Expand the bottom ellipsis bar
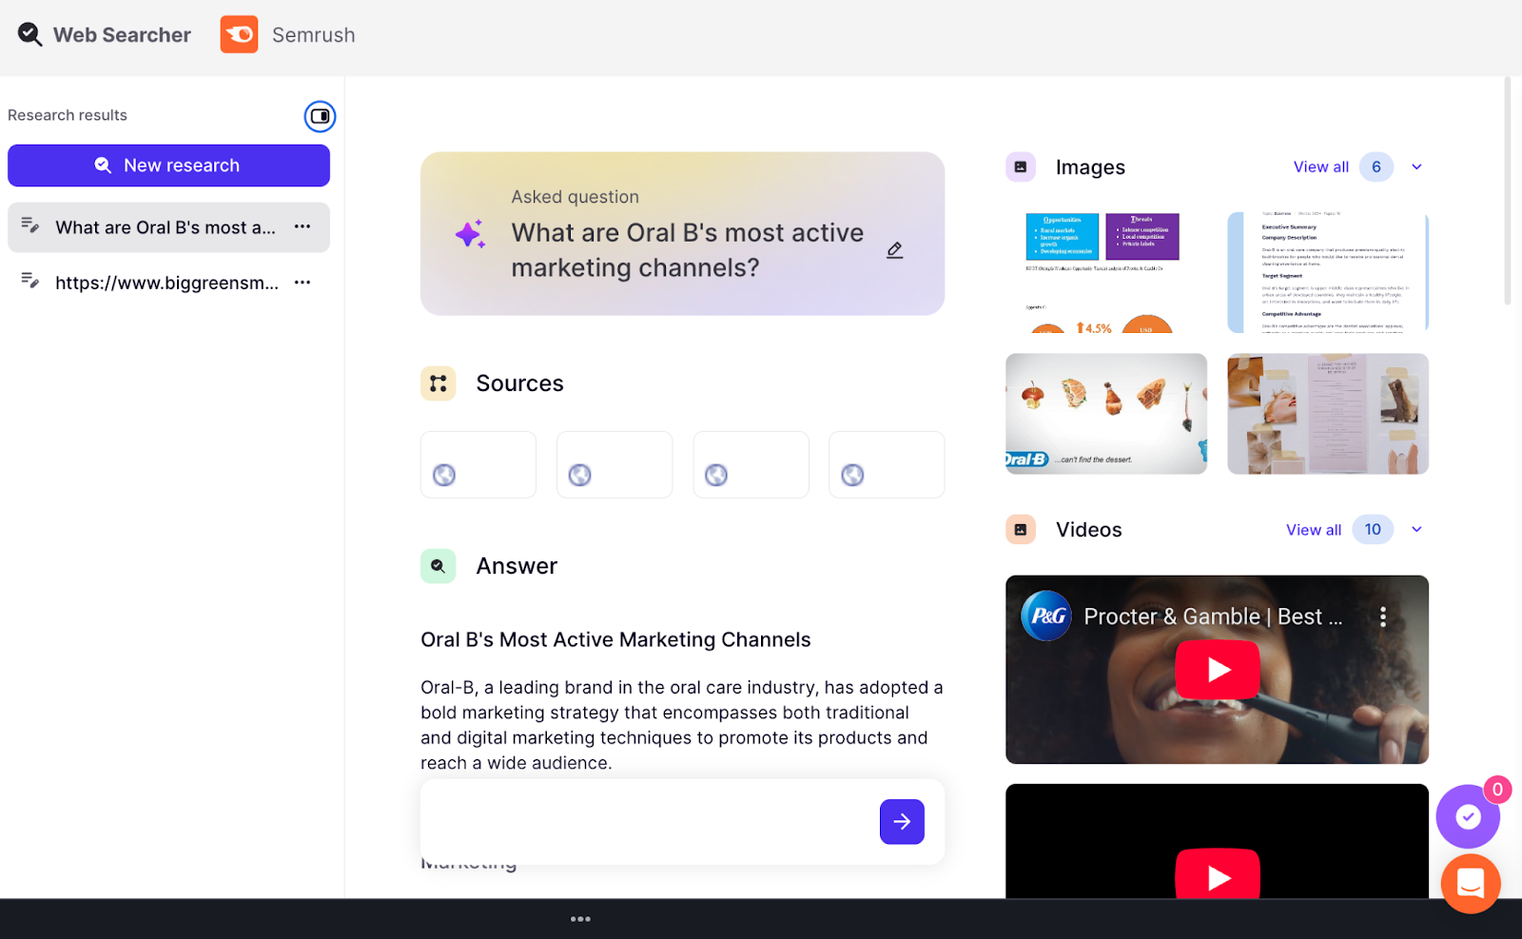Screen dimensions: 1522x939 580,918
